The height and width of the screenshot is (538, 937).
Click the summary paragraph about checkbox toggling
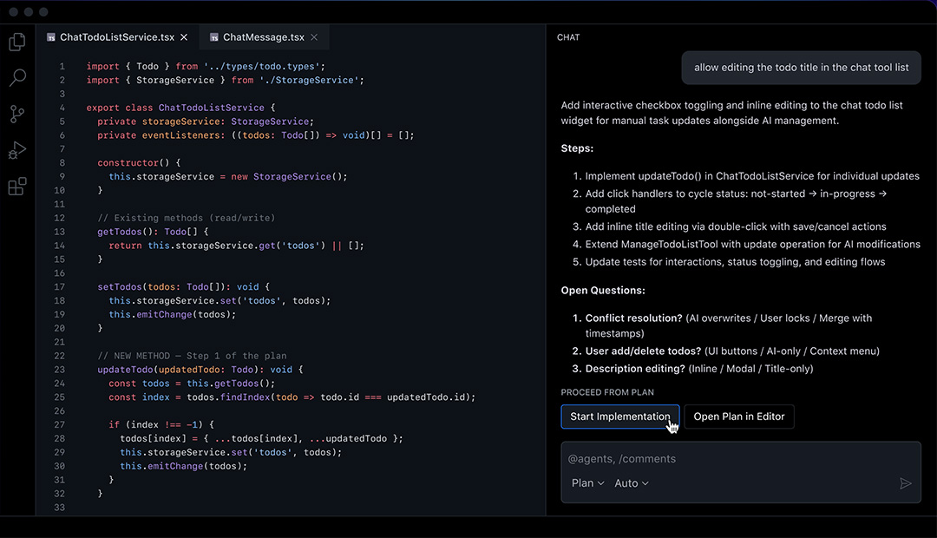[731, 113]
